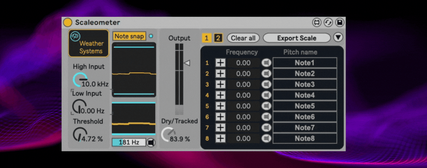Image resolution: width=427 pixels, height=168 pixels.
Task: Preview the Note3 pitch speaker icon
Action: click(x=266, y=84)
